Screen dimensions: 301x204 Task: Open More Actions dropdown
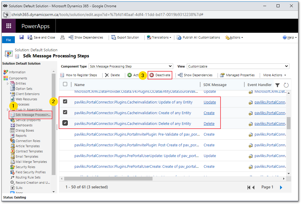pos(275,75)
